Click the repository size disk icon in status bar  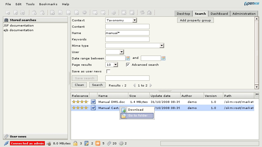(49, 144)
